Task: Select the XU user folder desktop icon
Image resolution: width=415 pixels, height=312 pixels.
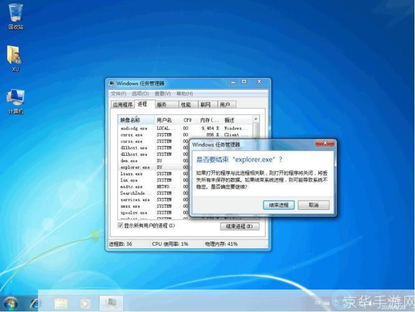Action: (15, 59)
